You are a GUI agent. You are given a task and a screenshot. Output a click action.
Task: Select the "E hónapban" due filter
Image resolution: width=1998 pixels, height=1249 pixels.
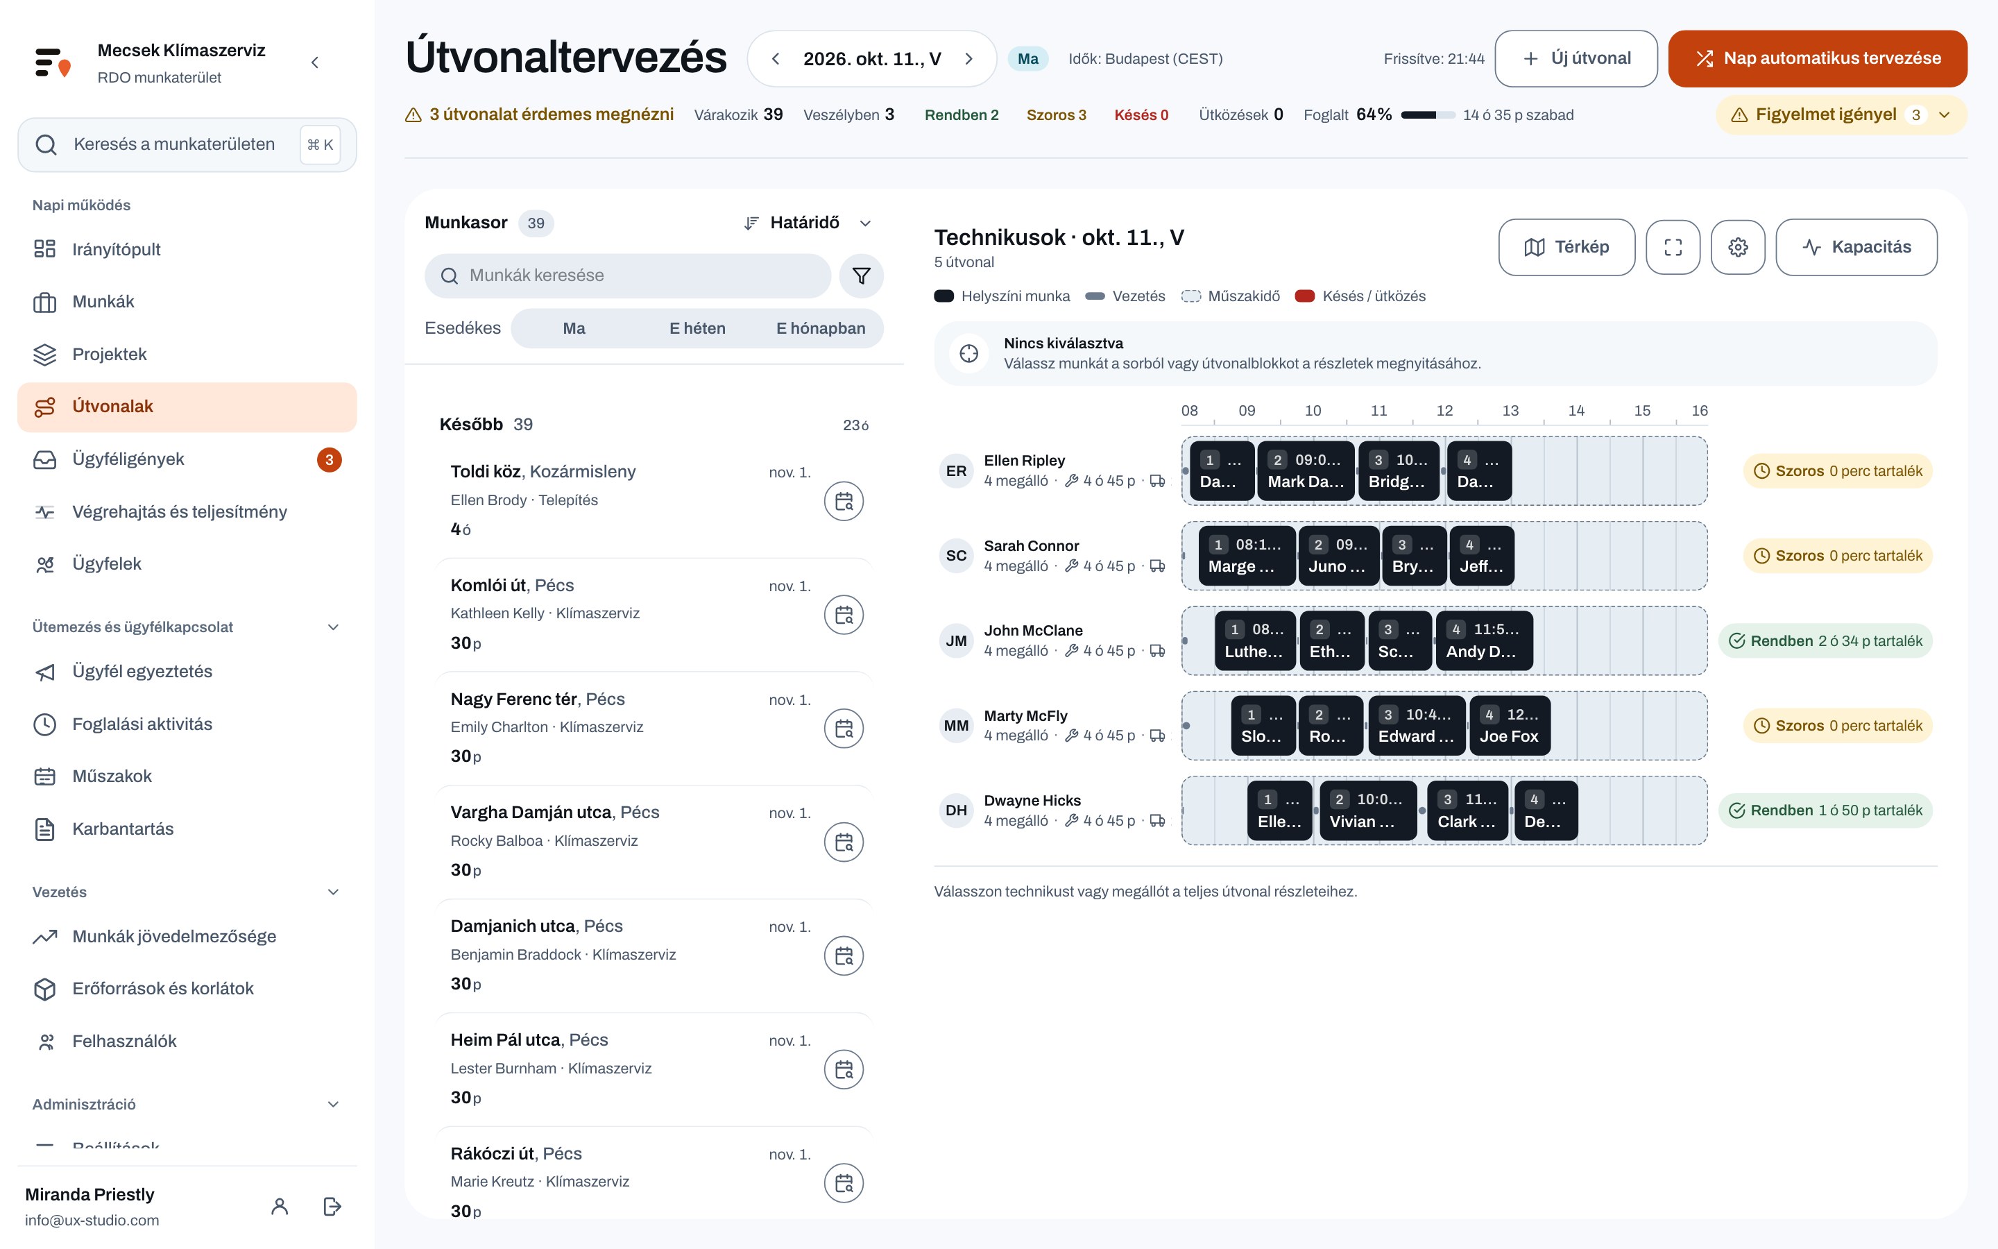[821, 329]
